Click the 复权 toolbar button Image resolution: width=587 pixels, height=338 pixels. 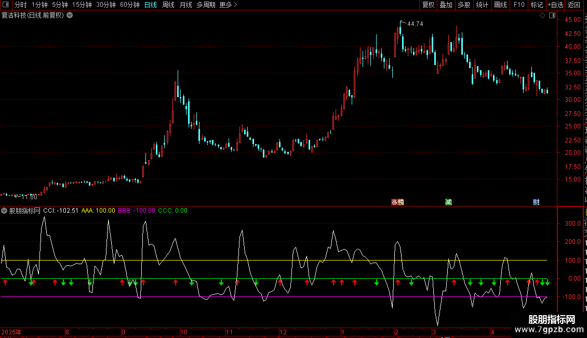click(x=428, y=5)
